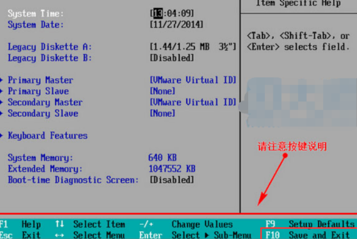
Task: Open the Keyboard Features submenu
Action: [x=48, y=136]
